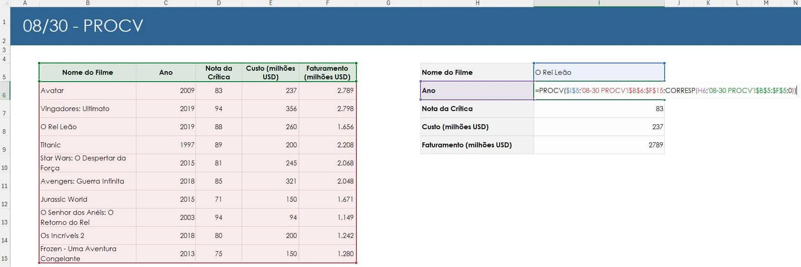Select column H header

coord(477,3)
